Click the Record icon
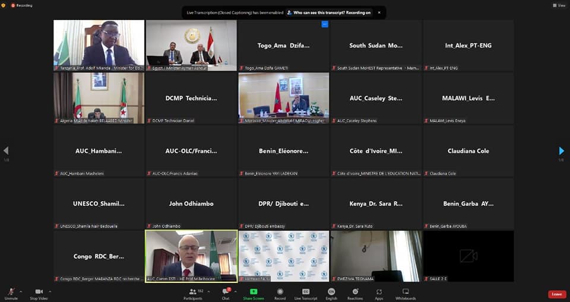Viewport: 570px width, 302px height. 280,293
